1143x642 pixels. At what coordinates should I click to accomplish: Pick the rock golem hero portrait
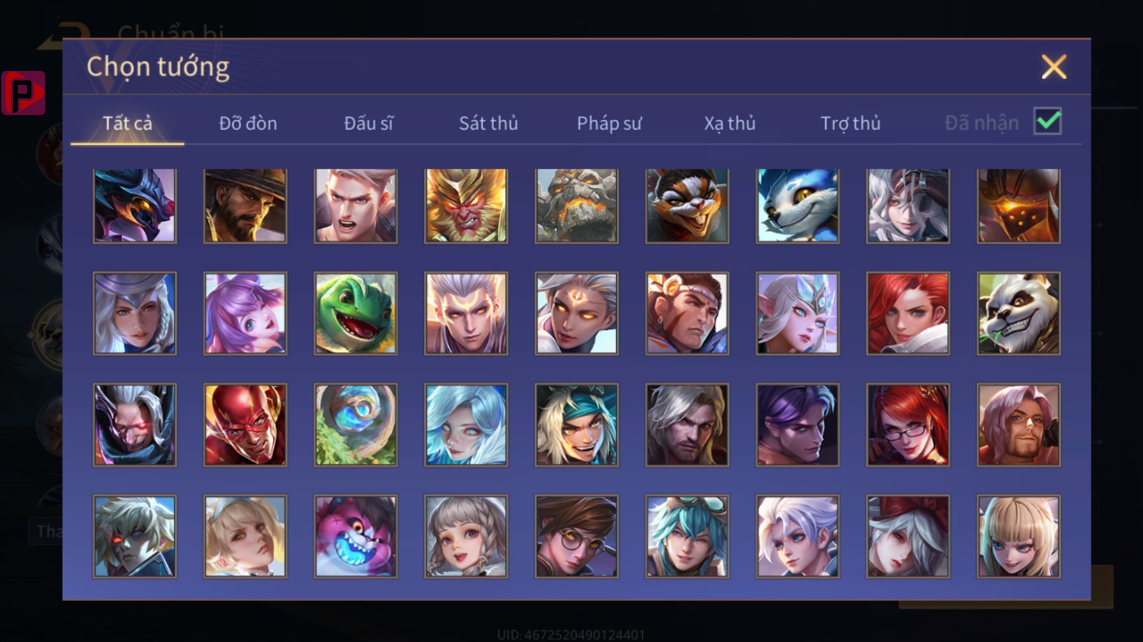(x=576, y=206)
